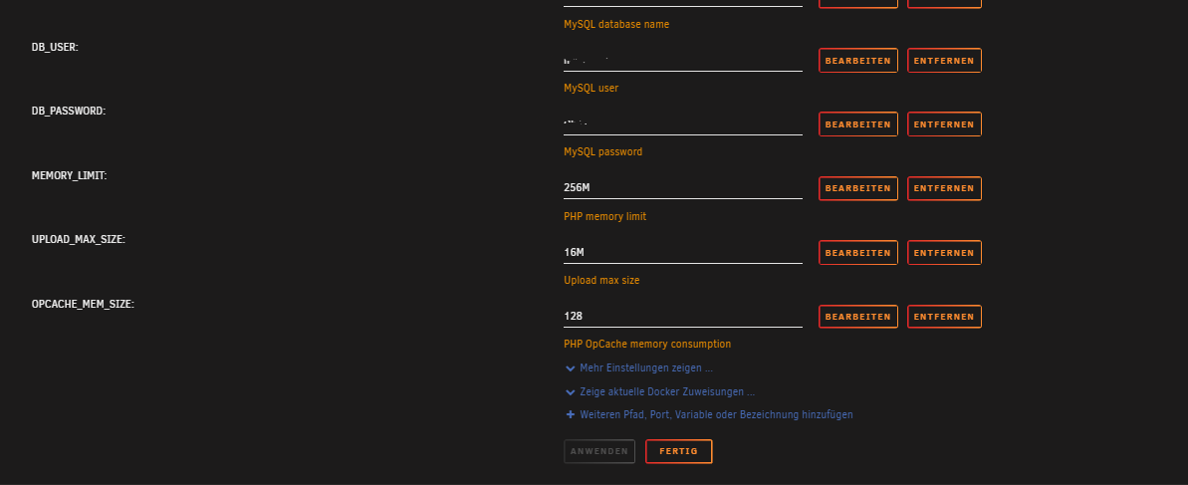Edit UPLOAD_MAX_SIZE via Bearbeiten
The height and width of the screenshot is (485, 1188).
pos(857,252)
